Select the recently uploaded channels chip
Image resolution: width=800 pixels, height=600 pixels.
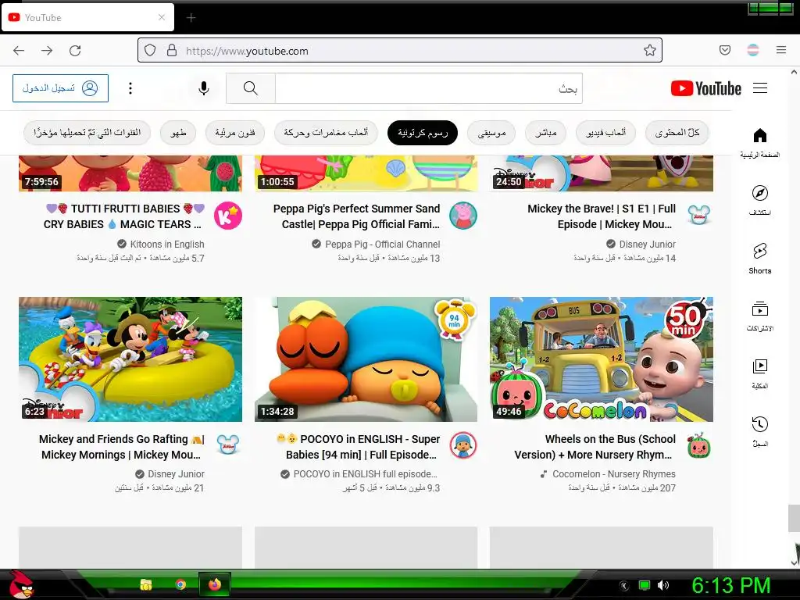point(87,133)
